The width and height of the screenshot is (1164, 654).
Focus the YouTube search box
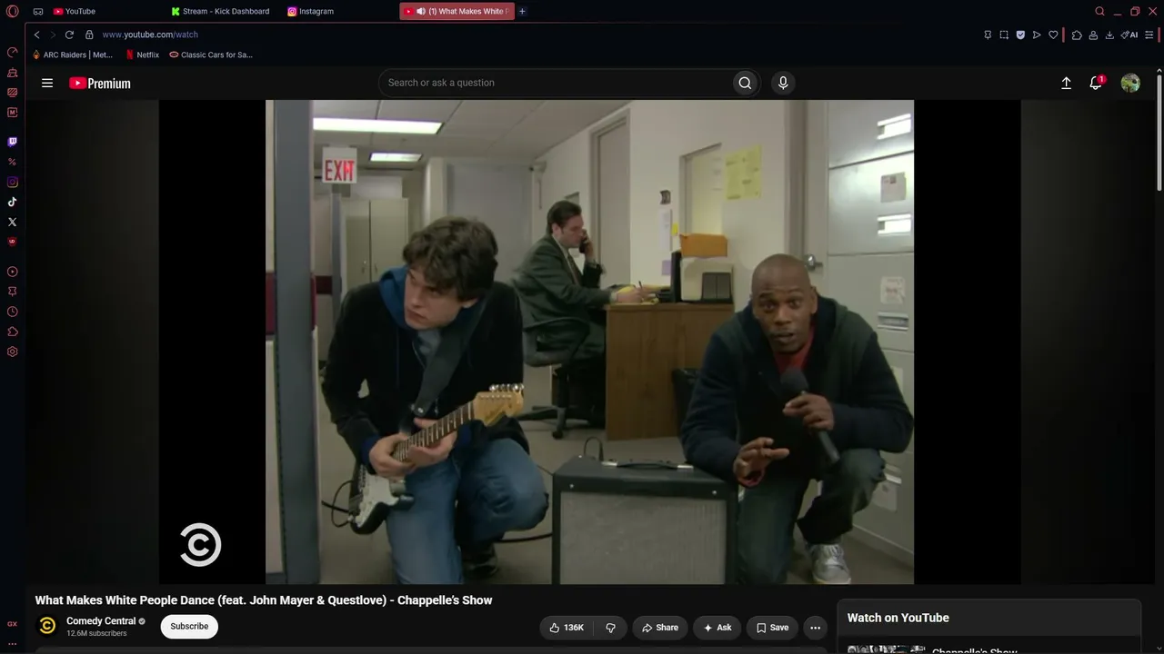[557, 83]
